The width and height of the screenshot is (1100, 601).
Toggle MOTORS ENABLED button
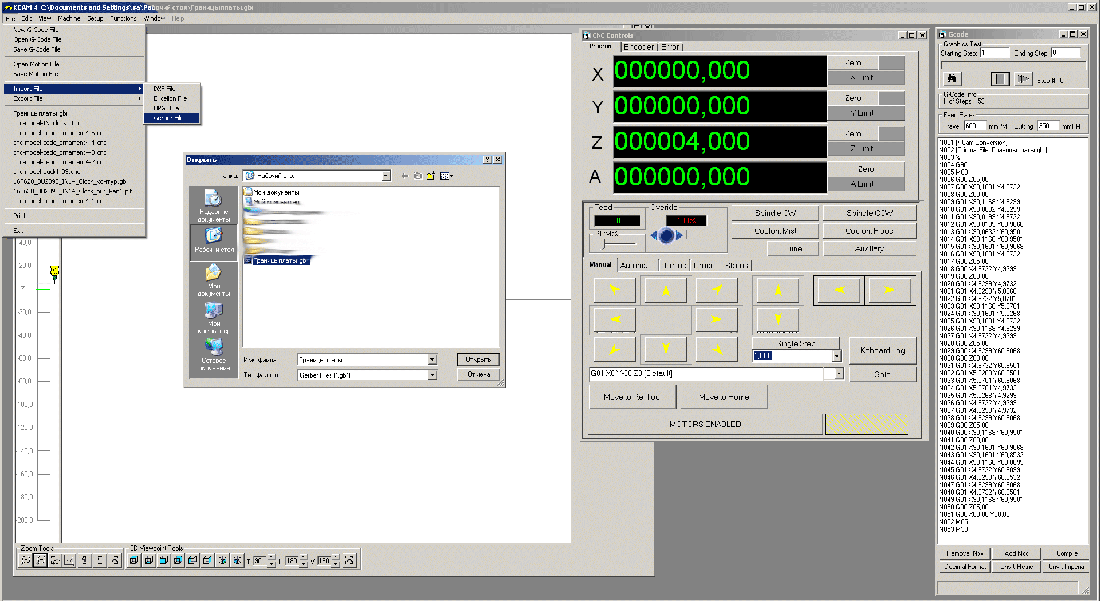tap(705, 424)
